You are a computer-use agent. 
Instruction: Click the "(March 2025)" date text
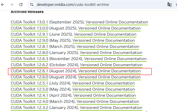[x=62, y=47]
